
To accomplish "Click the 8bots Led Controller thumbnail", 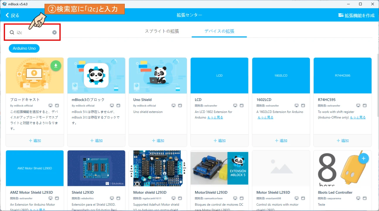I will click(x=342, y=168).
